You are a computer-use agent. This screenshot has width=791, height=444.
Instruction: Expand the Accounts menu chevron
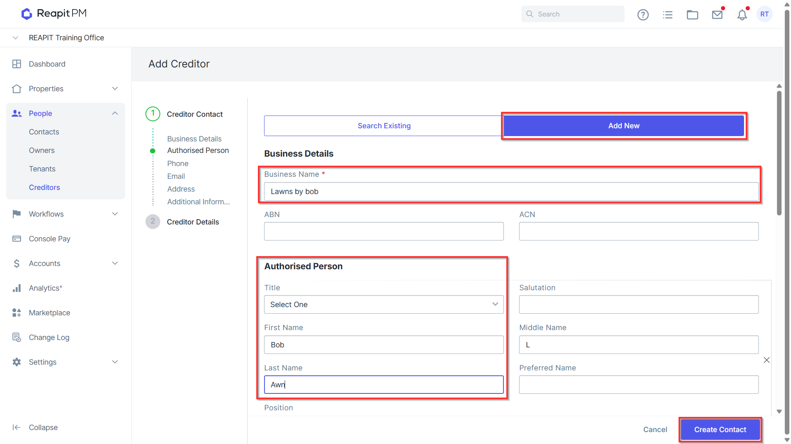coord(115,263)
